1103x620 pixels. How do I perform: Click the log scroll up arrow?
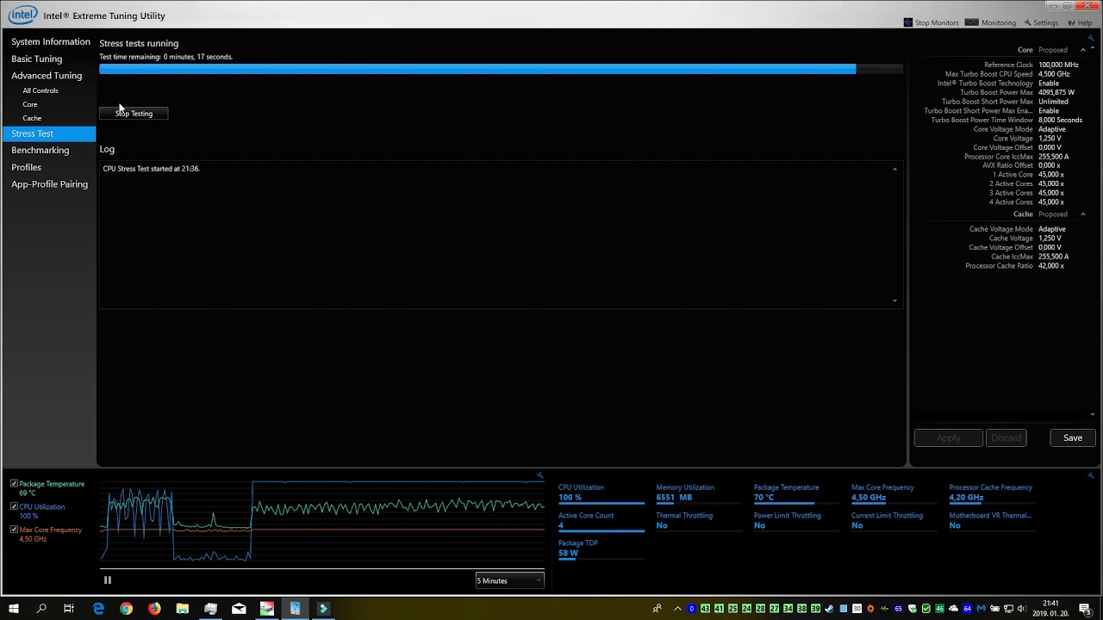(895, 169)
